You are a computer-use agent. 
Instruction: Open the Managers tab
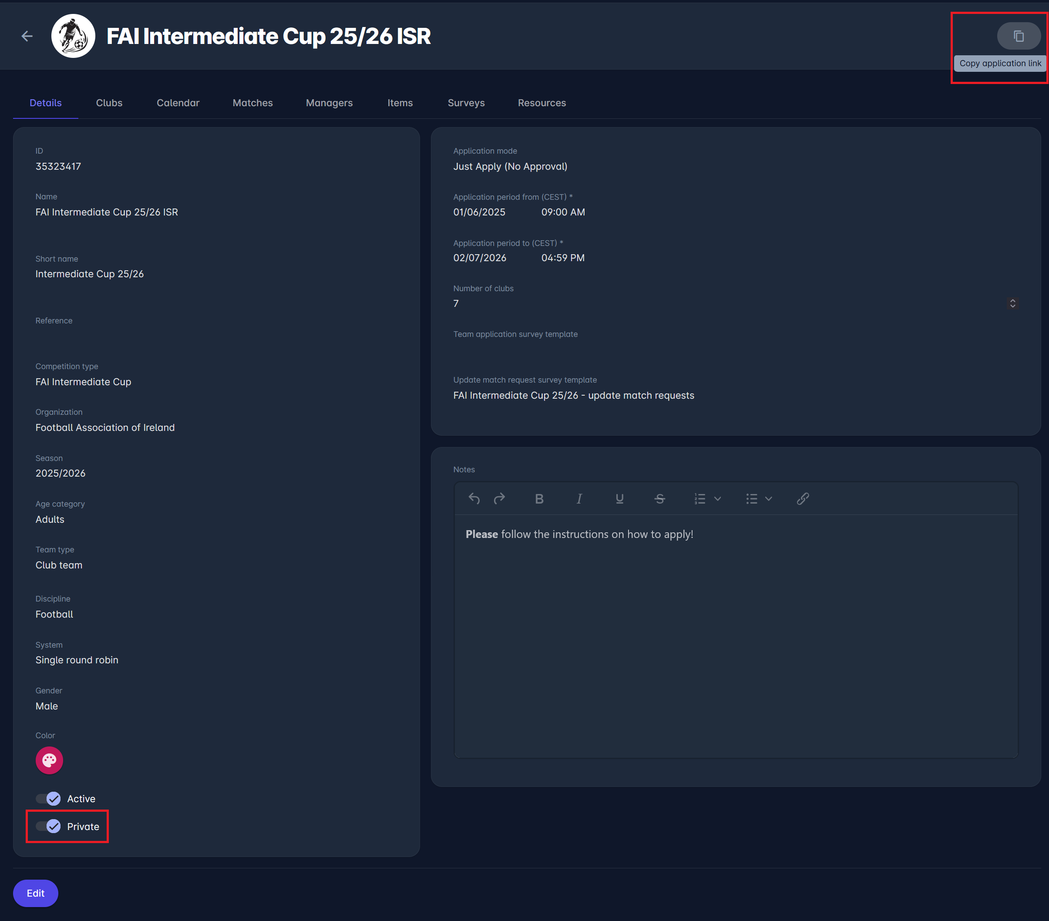click(x=329, y=103)
